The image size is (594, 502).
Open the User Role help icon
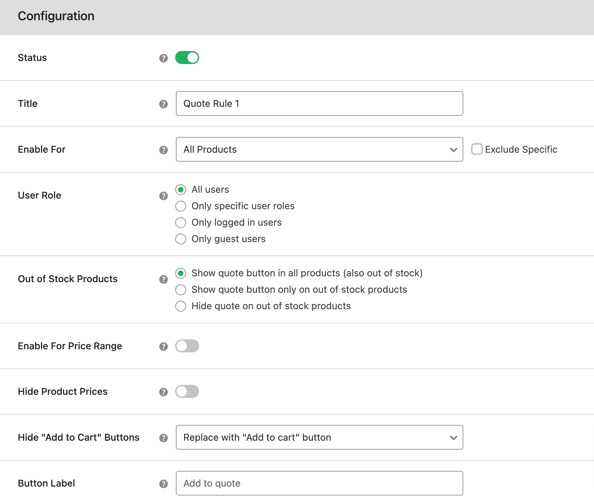point(164,196)
